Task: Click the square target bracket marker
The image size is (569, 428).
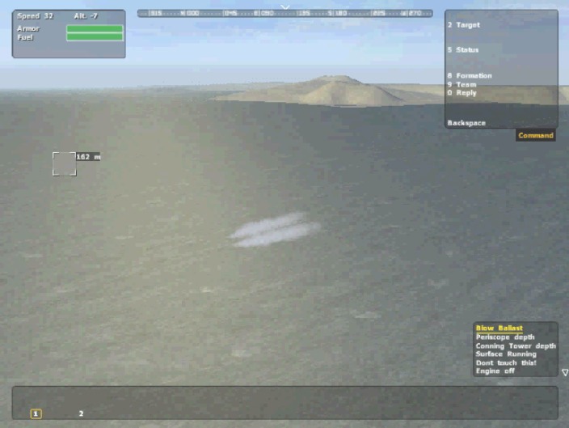Action: click(x=64, y=163)
